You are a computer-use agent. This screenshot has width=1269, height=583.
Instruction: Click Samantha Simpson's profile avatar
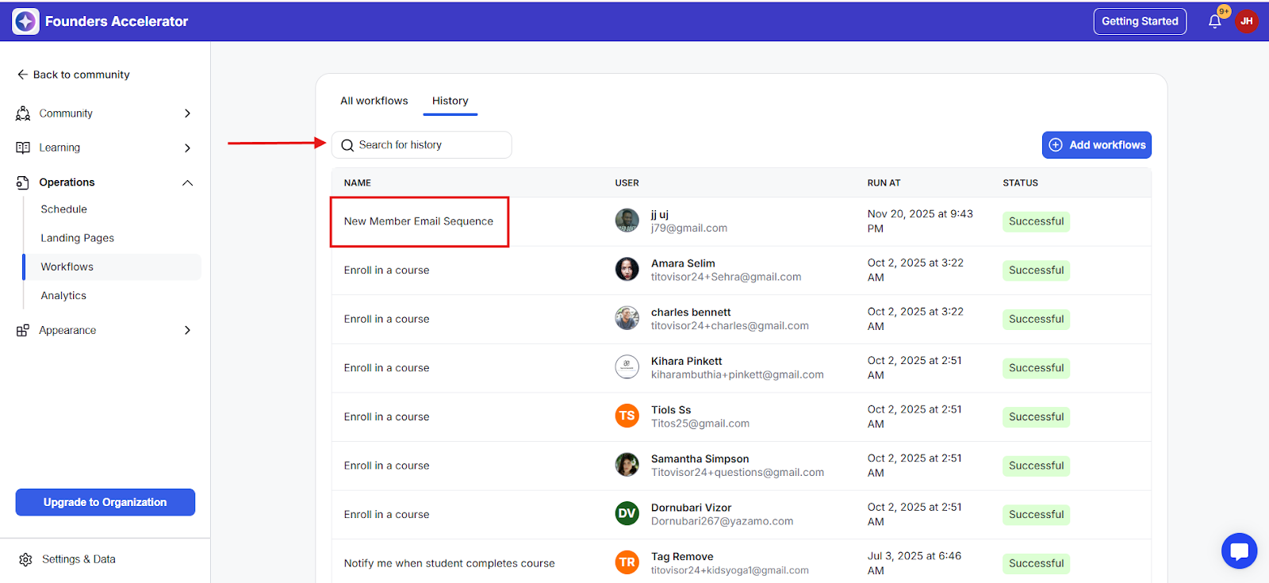tap(627, 465)
